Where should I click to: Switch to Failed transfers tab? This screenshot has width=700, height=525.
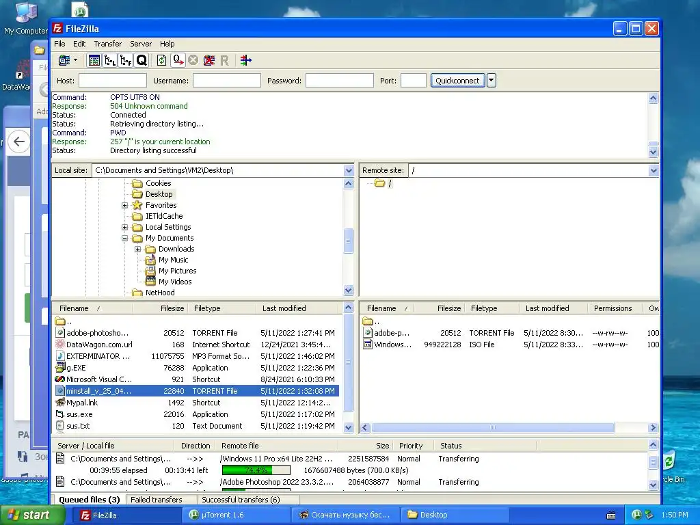(157, 500)
